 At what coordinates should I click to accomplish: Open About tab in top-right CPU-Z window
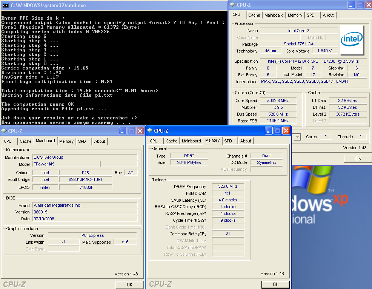[328, 15]
